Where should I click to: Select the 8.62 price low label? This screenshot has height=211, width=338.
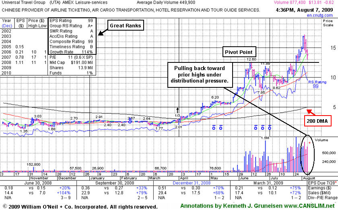pos(276,88)
